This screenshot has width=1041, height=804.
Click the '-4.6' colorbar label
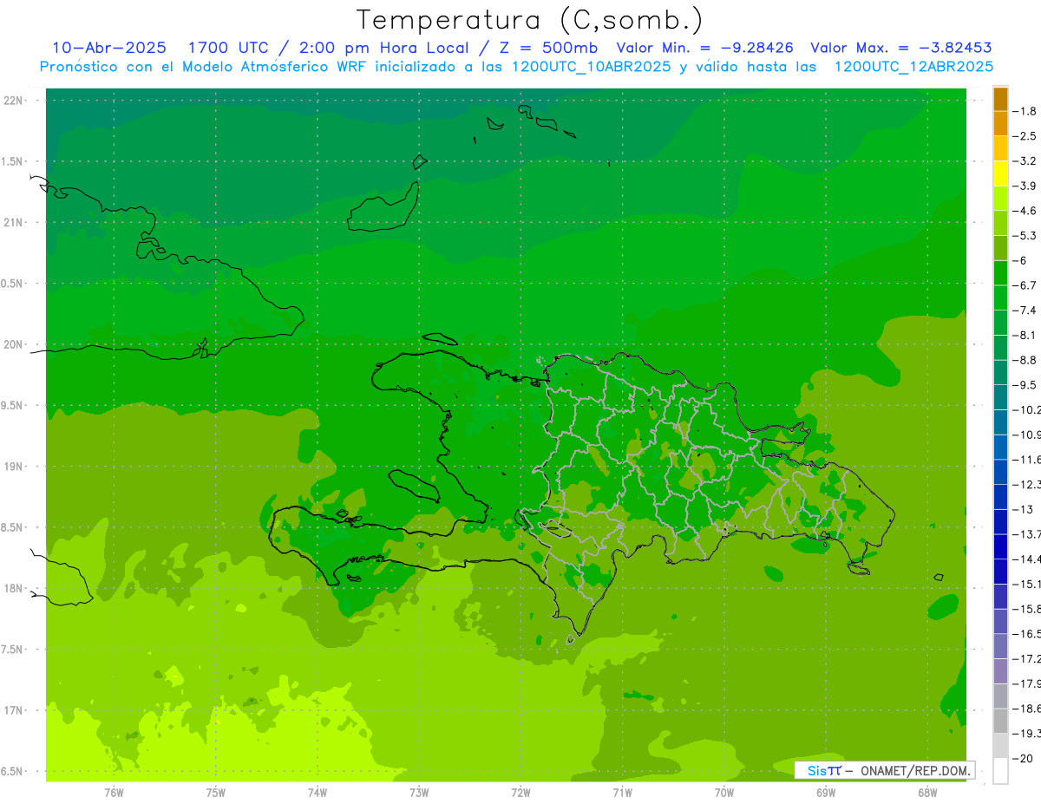tap(1025, 211)
